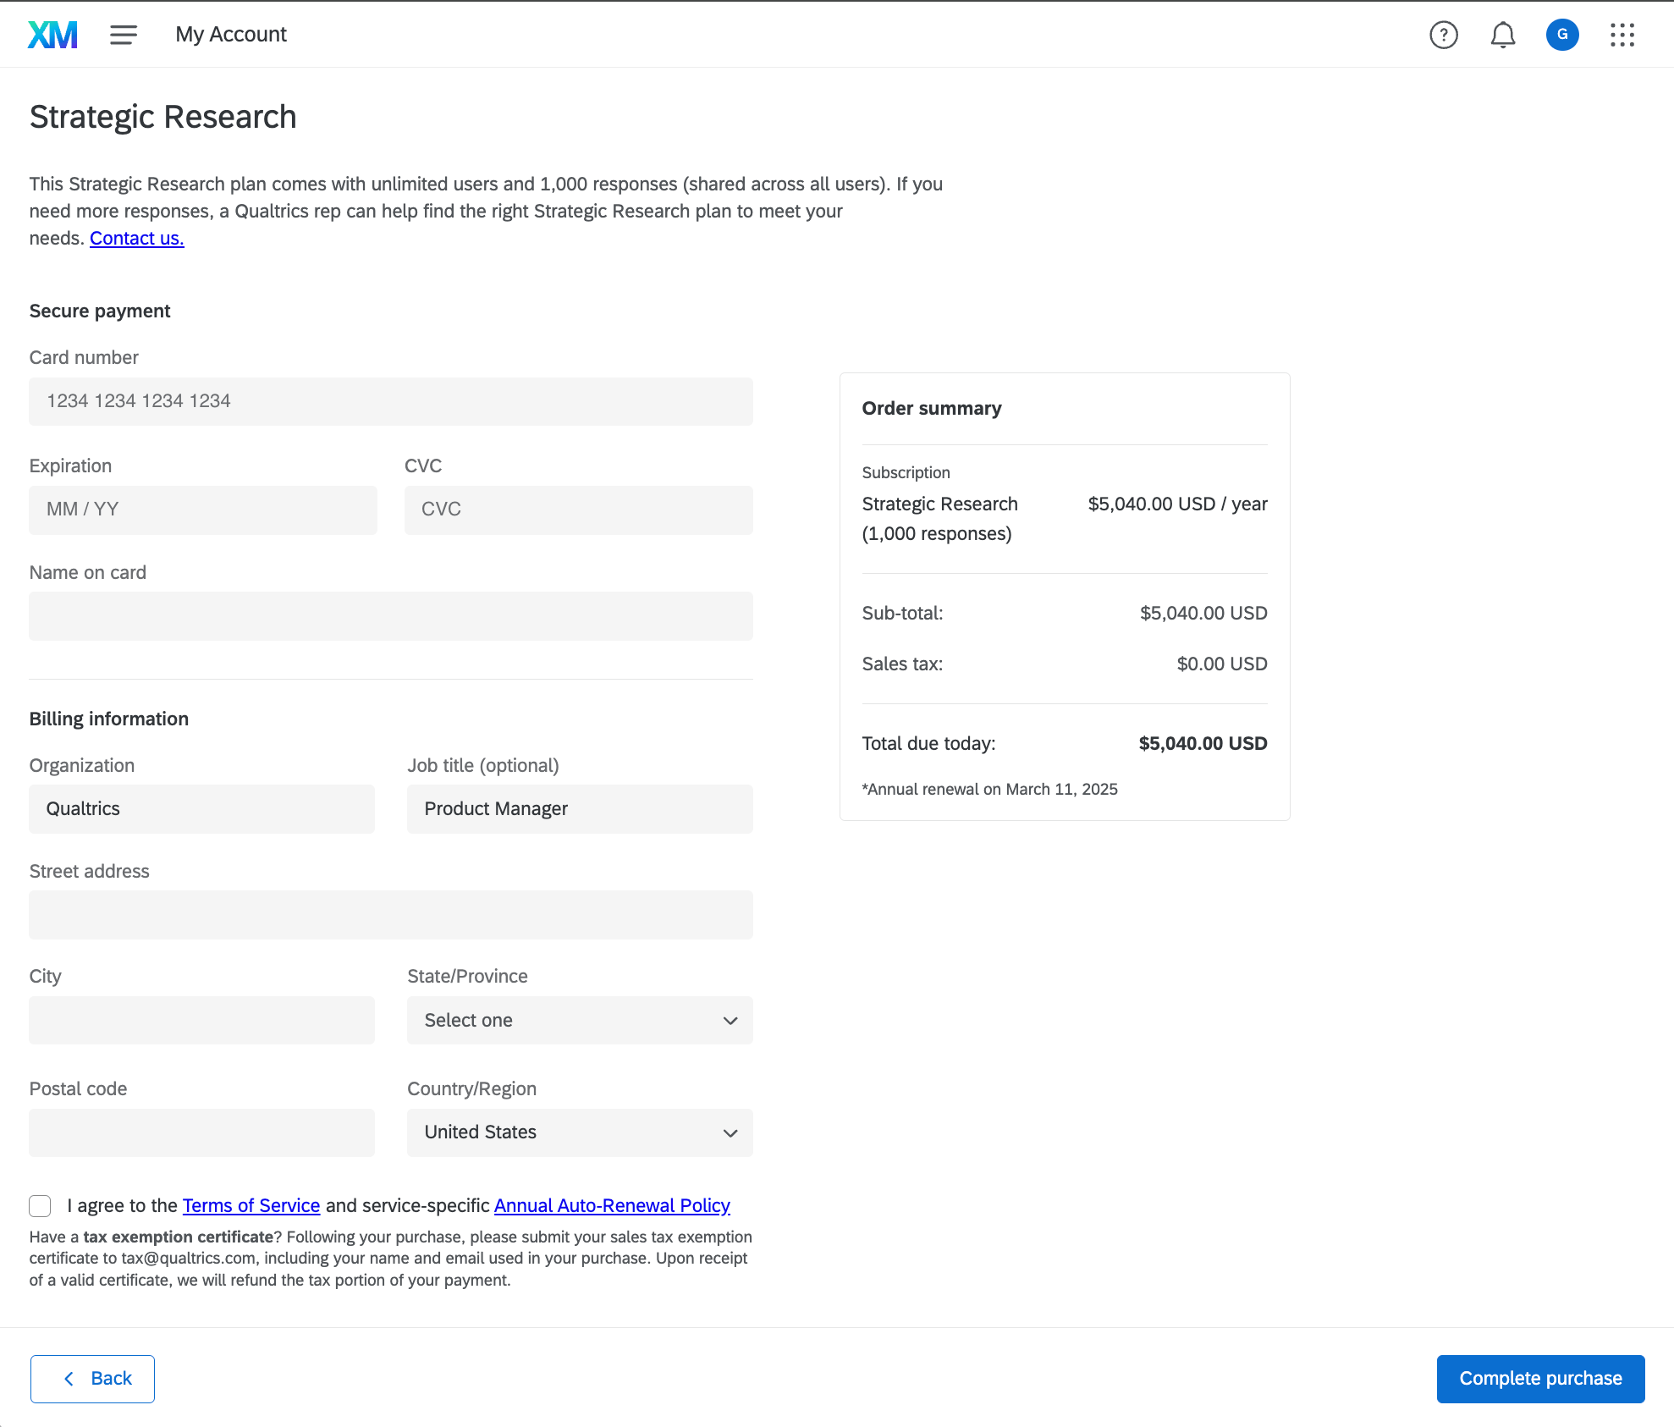This screenshot has height=1427, width=1674.
Task: Edit the Organization field showing Qualtrics
Action: (201, 809)
